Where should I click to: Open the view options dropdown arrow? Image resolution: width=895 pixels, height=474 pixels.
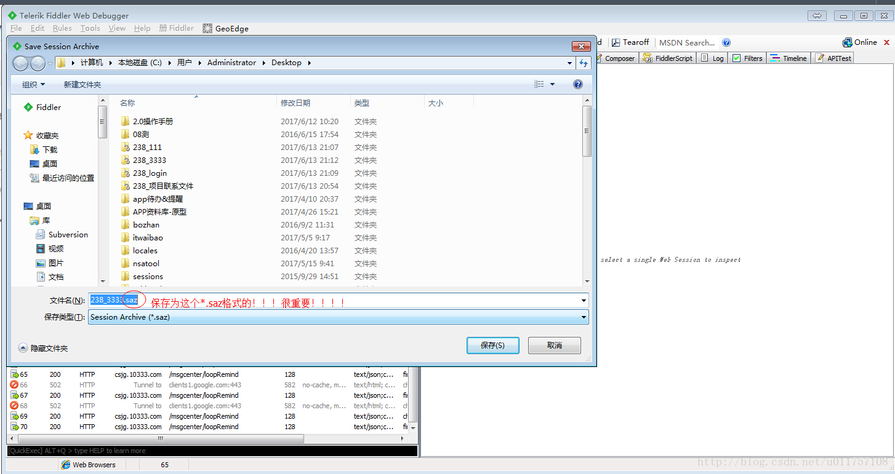[552, 84]
